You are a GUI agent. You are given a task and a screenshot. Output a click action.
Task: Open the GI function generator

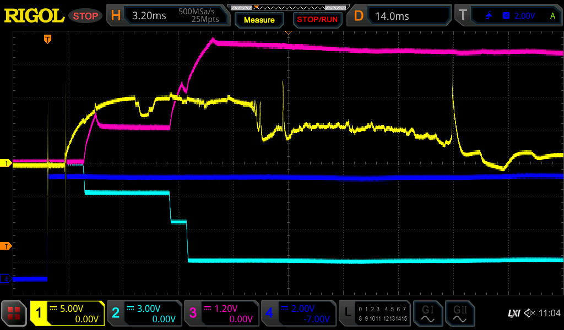(427, 314)
